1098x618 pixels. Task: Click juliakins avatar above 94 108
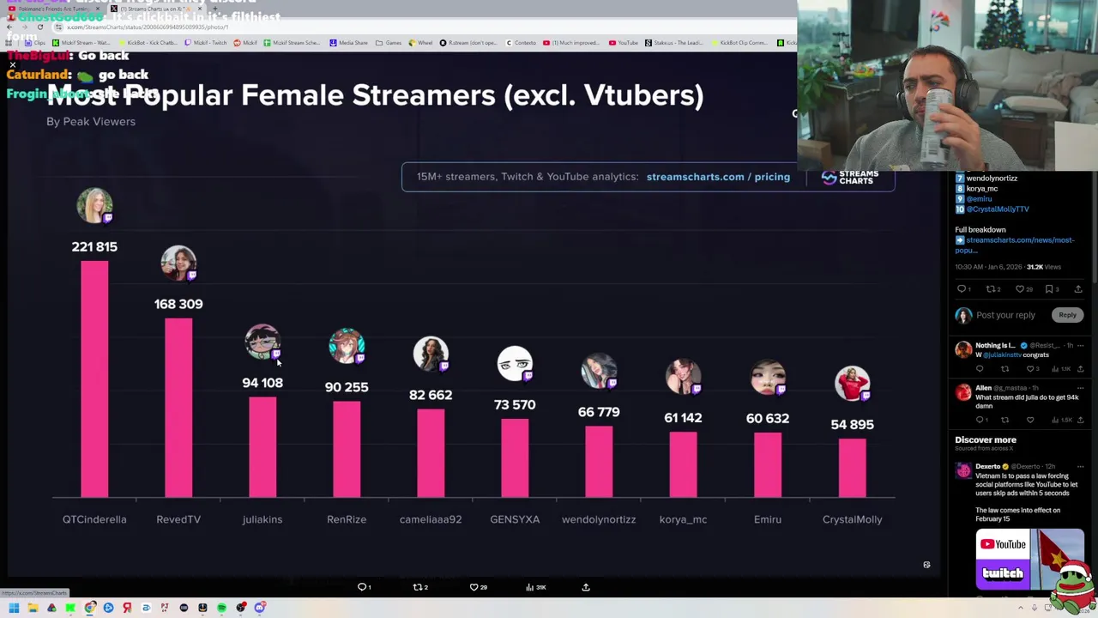click(x=262, y=342)
